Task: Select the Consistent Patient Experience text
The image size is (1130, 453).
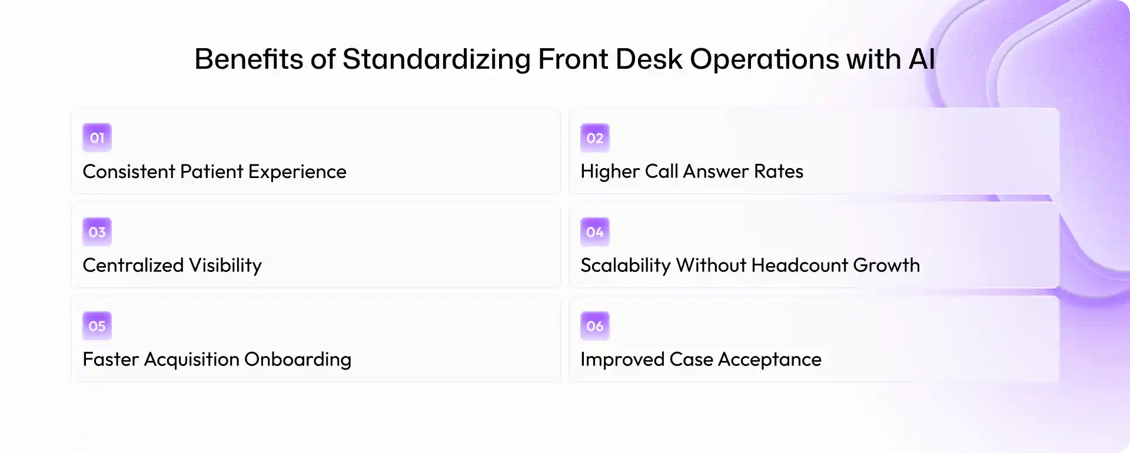Action: coord(214,172)
